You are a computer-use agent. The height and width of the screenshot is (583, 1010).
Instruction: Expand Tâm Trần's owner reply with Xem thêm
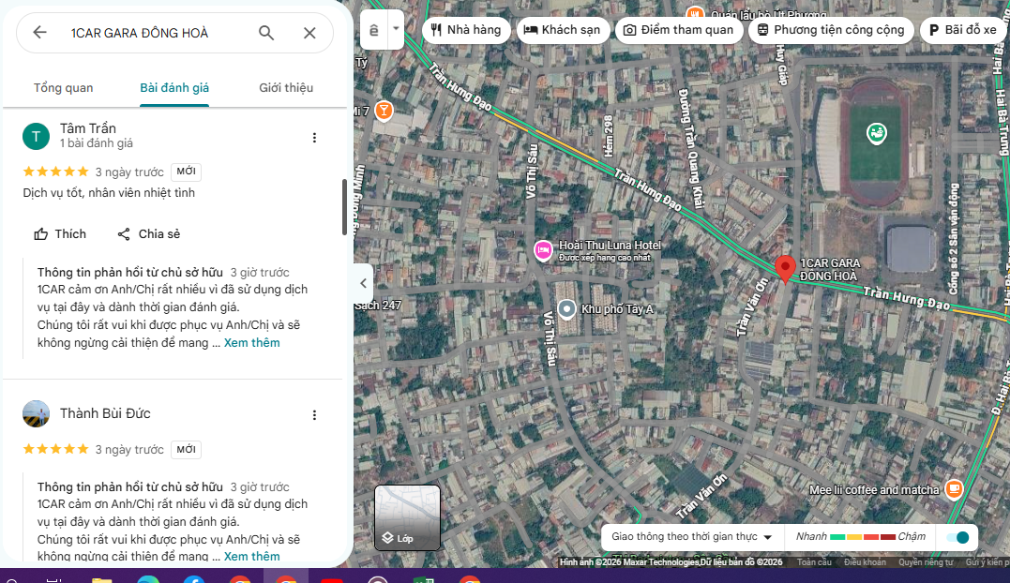pos(252,343)
